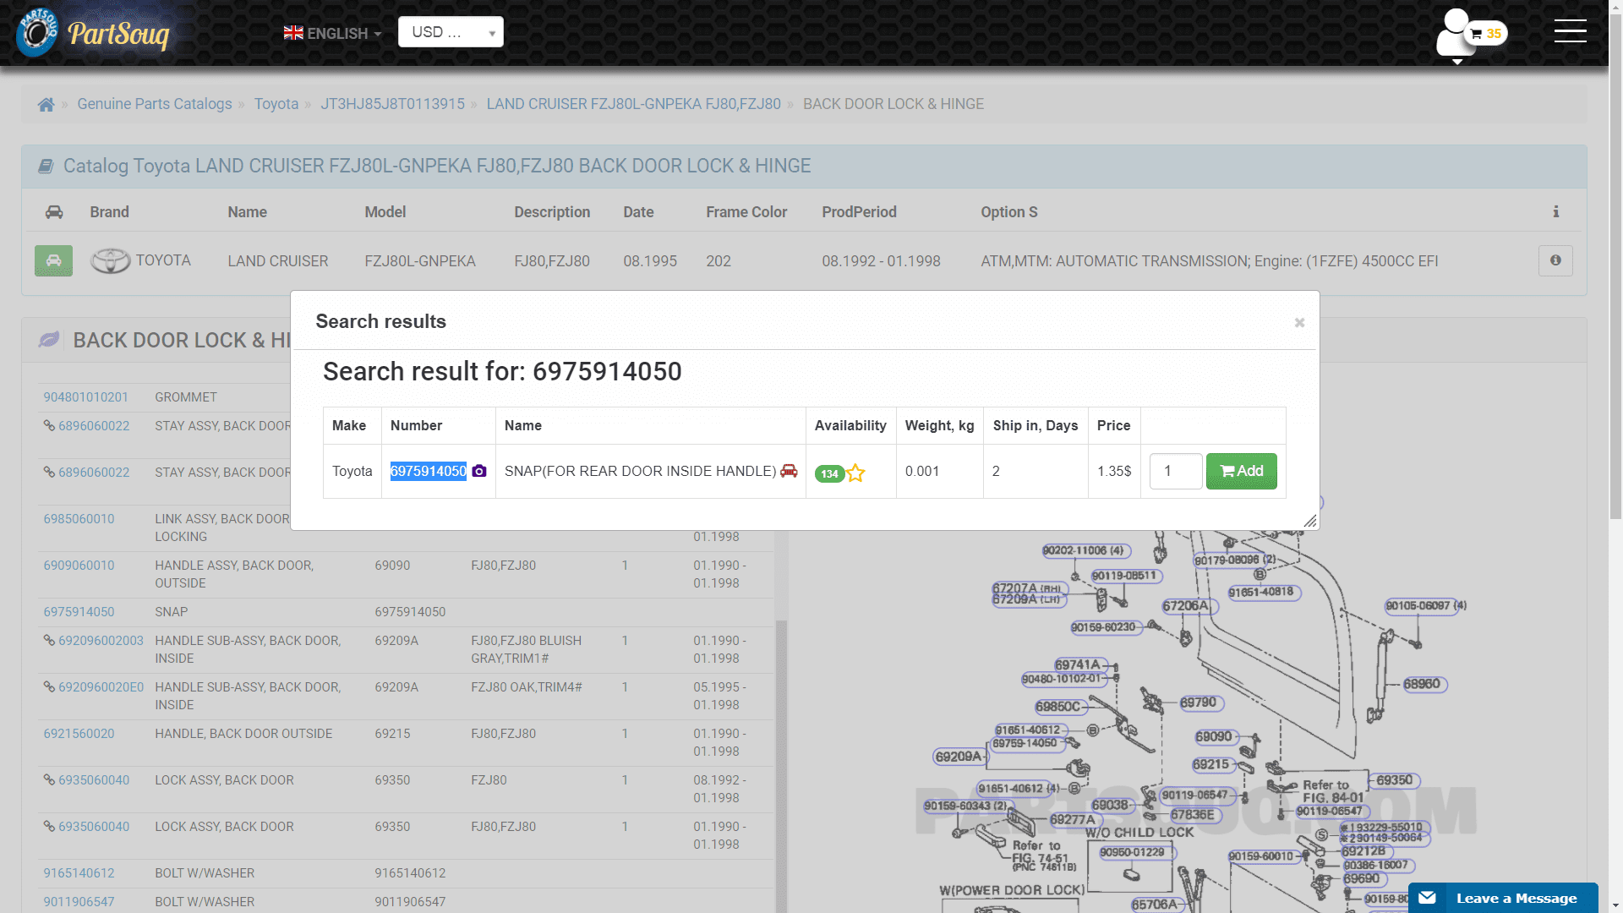The width and height of the screenshot is (1623, 913).
Task: Open part 904801010201 GROMMET
Action: pos(85,397)
